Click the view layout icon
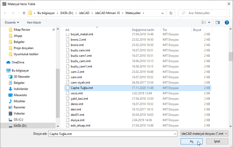 (x=204, y=22)
